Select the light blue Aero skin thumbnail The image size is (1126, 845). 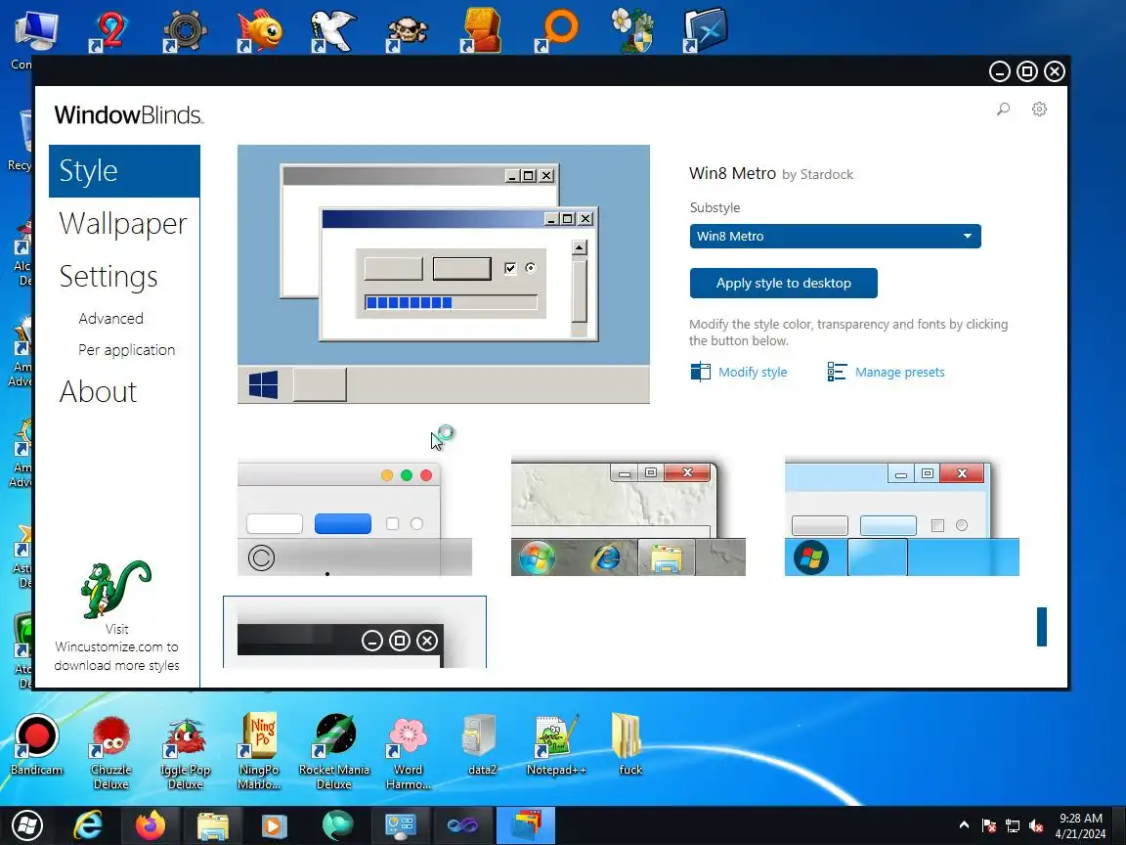(x=902, y=516)
